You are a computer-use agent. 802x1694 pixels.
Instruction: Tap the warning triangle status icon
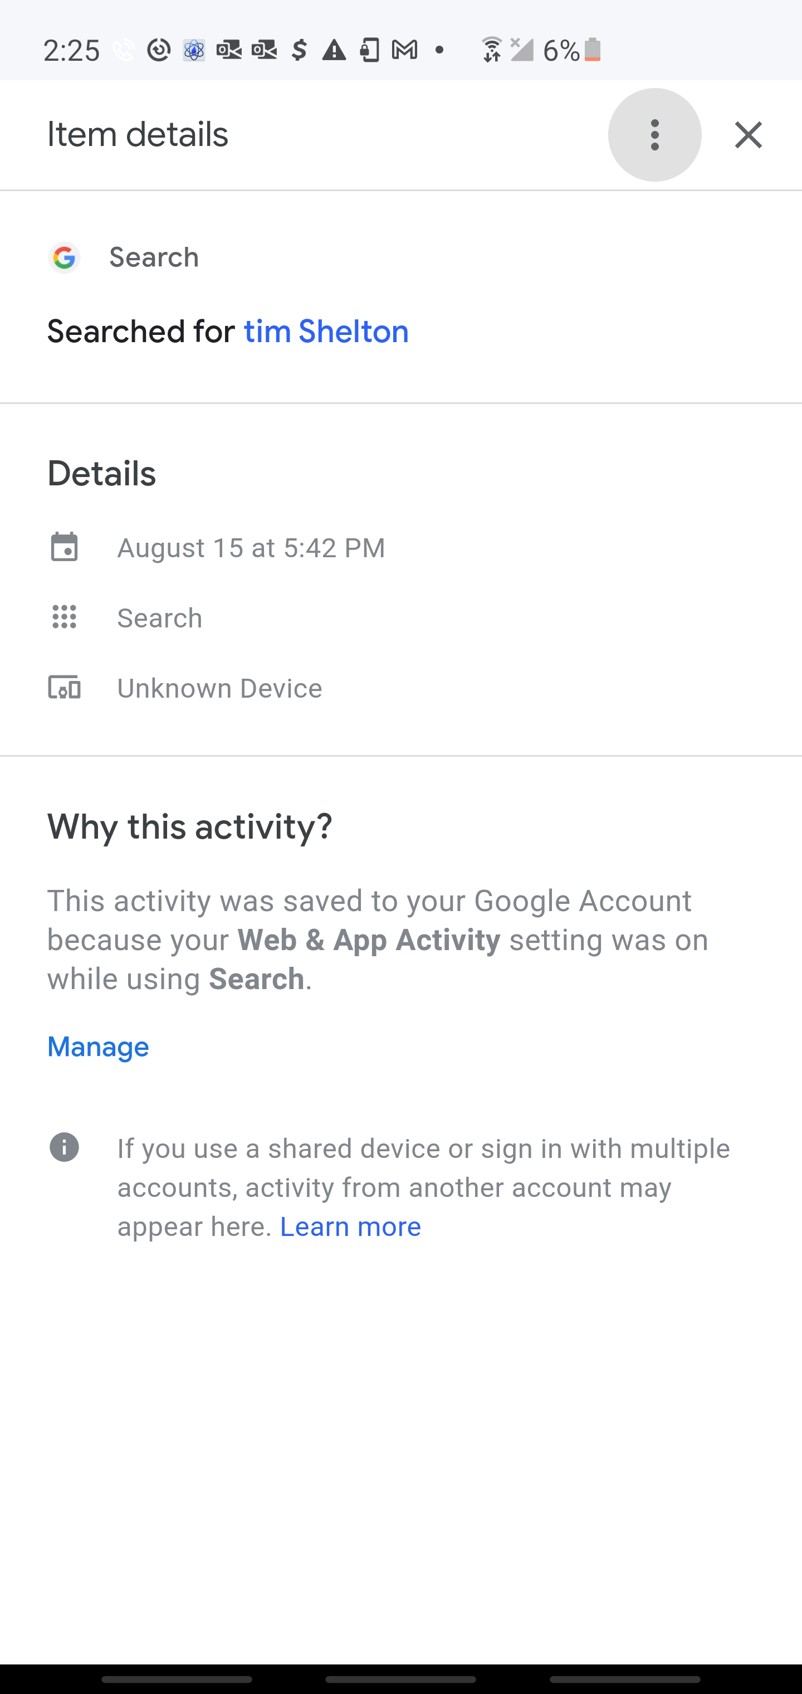[334, 50]
